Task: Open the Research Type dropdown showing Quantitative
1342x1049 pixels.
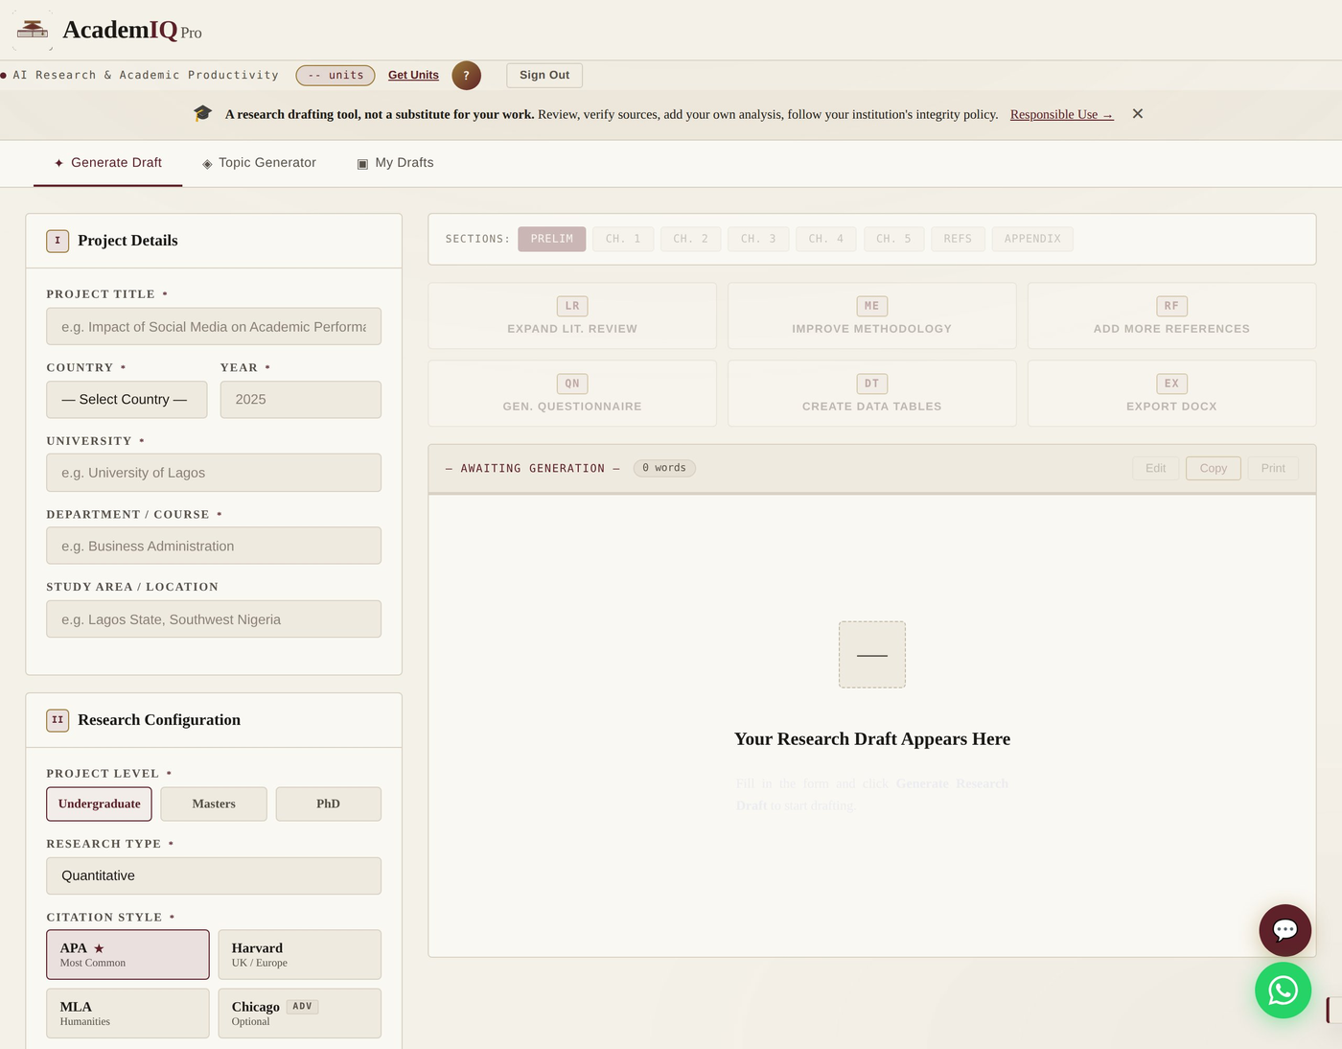Action: click(x=214, y=875)
